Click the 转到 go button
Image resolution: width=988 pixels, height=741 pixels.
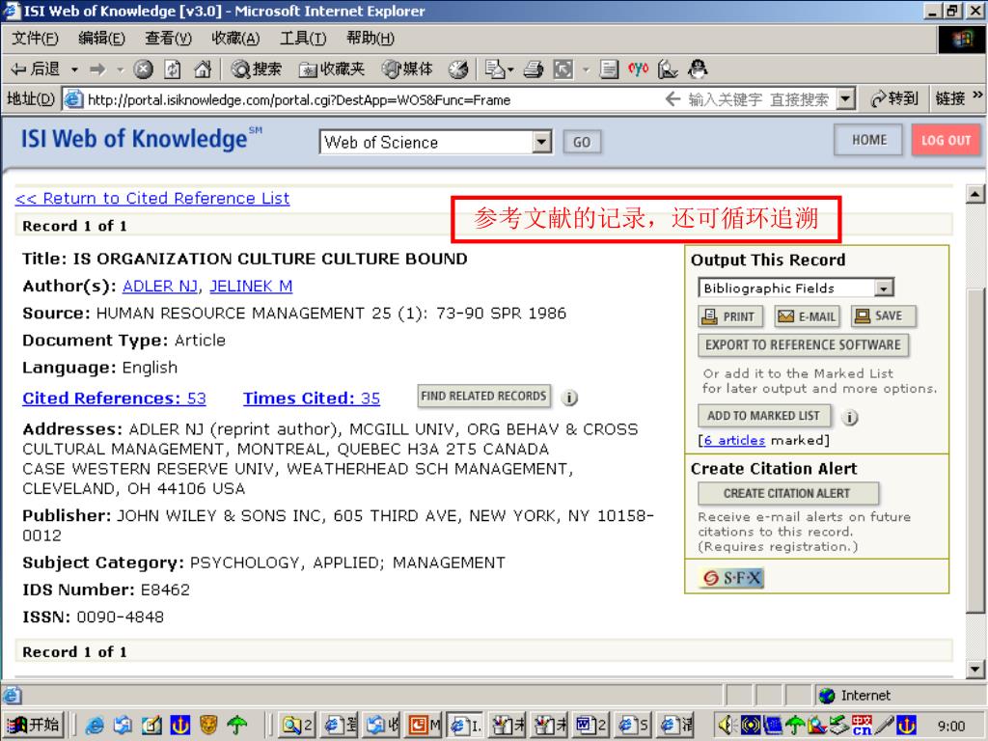tap(893, 99)
